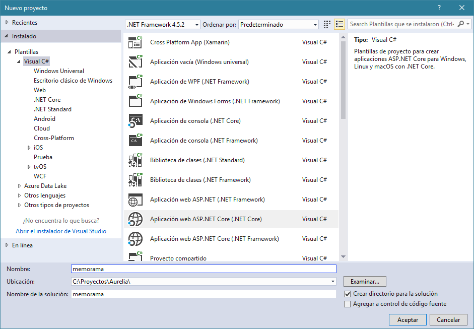The height and width of the screenshot is (329, 474).
Task: Open the Ordenar por Predeterminado dropdown
Action: 279,25
